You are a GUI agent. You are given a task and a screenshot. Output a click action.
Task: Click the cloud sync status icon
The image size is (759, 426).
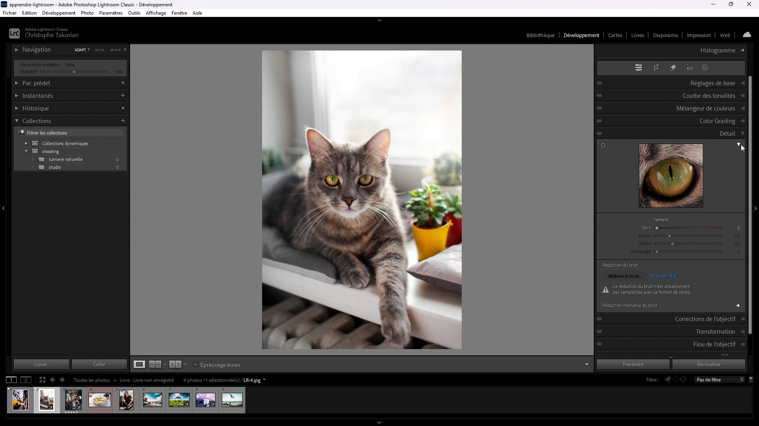(747, 35)
